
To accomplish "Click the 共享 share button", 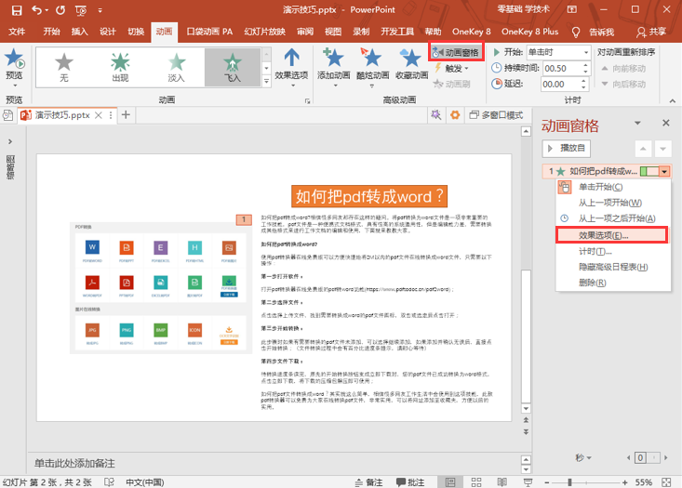I will click(x=651, y=32).
